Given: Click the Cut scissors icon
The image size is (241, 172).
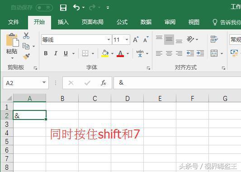Looking at the screenshot, I should tap(26, 36).
